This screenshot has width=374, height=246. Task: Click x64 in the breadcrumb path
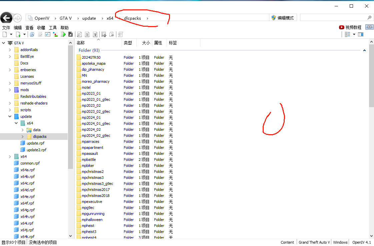[x=110, y=18]
